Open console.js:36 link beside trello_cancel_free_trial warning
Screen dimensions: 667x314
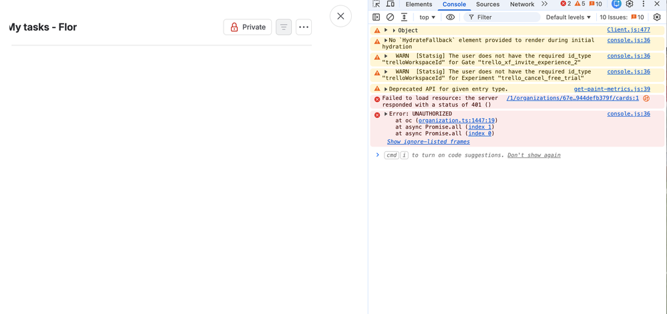pyautogui.click(x=629, y=71)
